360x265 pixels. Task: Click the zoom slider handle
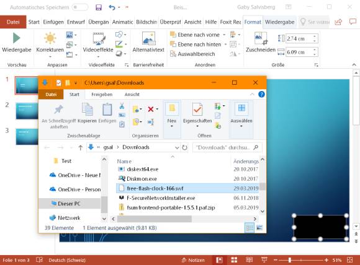pyautogui.click(x=290, y=260)
